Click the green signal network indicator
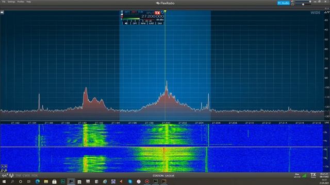Image resolution: width=330 pixels, height=185 pixels. click(304, 176)
